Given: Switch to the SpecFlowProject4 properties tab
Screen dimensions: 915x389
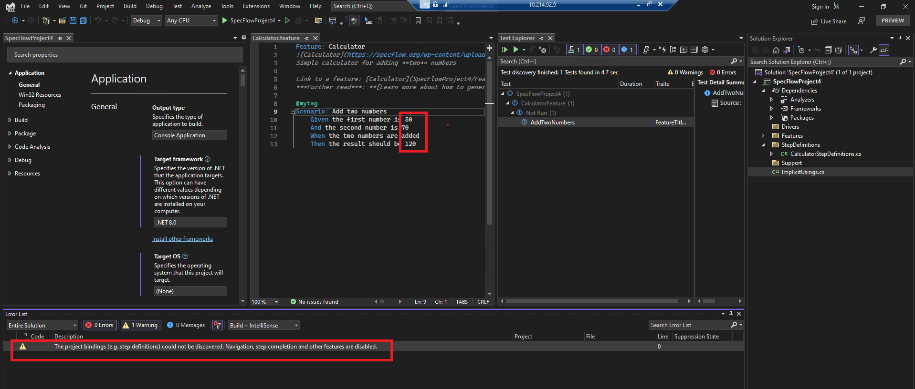Looking at the screenshot, I should (29, 38).
